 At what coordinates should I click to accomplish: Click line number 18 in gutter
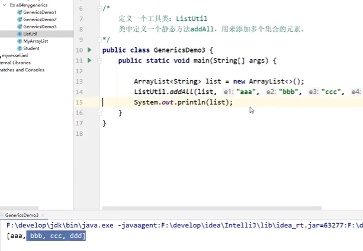79,133
